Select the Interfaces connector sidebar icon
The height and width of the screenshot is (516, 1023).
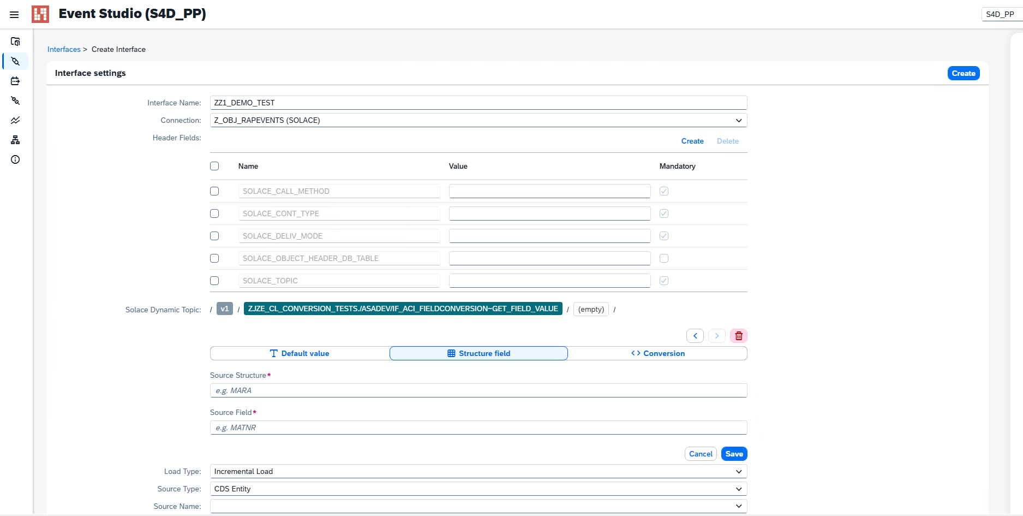pyautogui.click(x=15, y=61)
